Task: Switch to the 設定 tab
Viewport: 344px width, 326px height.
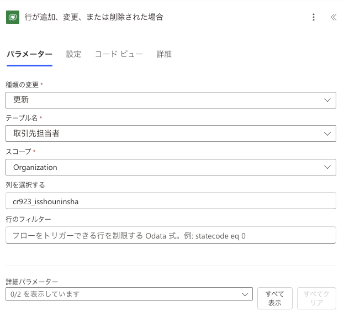Action: [x=73, y=54]
